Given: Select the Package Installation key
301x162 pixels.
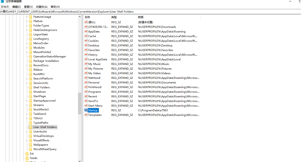Looking at the screenshot, I should (x=46, y=61).
